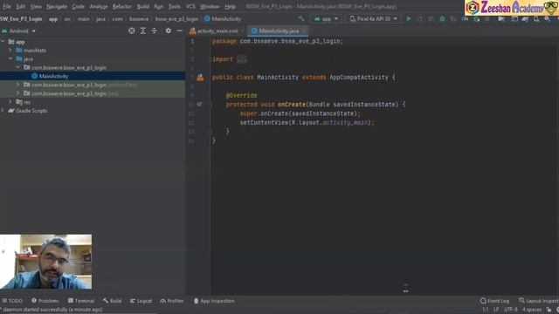Switch to the MainActivity.java tab
The image size is (559, 314).
coord(279,31)
